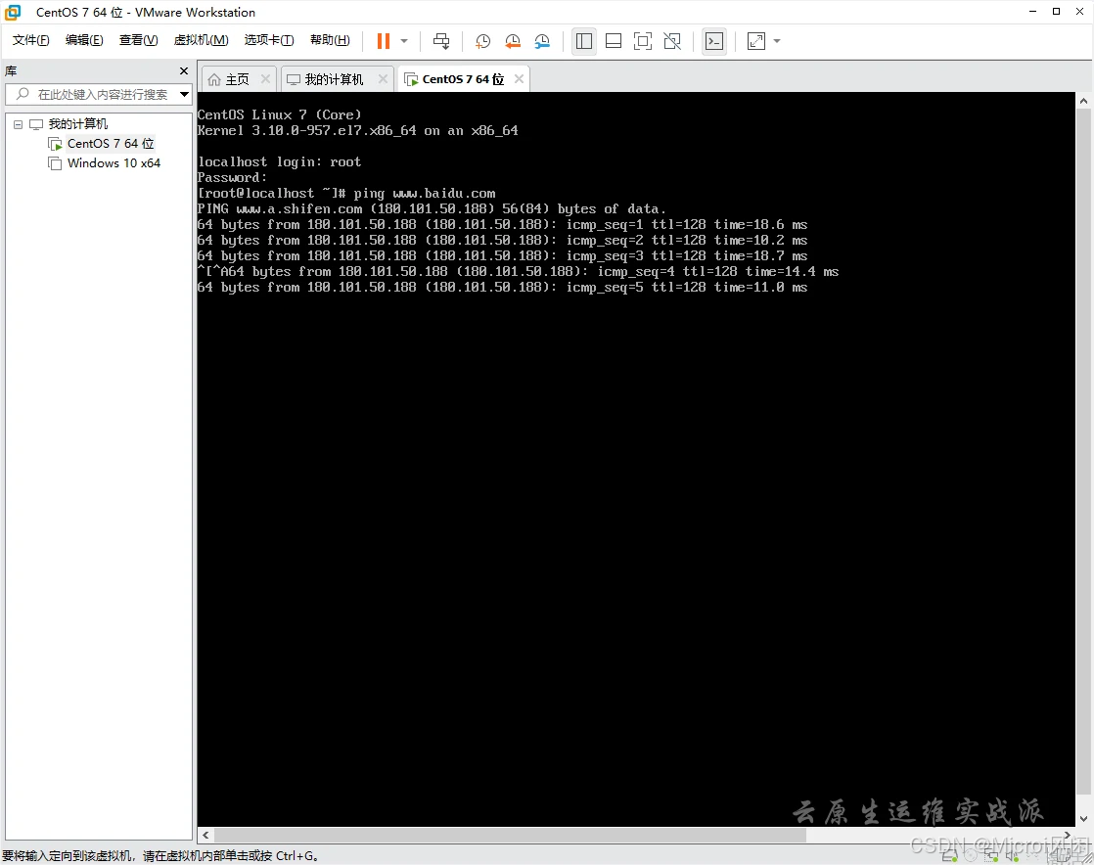This screenshot has height=865, width=1094.
Task: Open the snapshot manager icon
Action: point(542,41)
